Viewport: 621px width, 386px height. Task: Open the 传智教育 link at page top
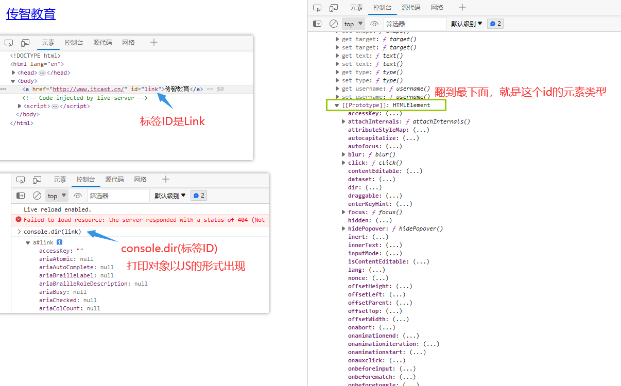point(30,14)
